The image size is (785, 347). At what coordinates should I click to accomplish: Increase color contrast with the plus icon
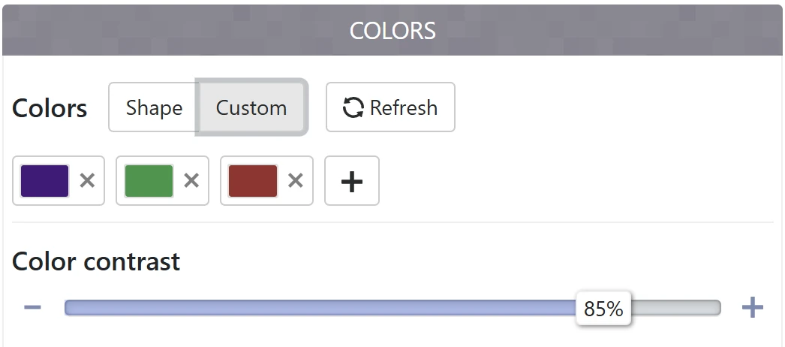tap(752, 307)
